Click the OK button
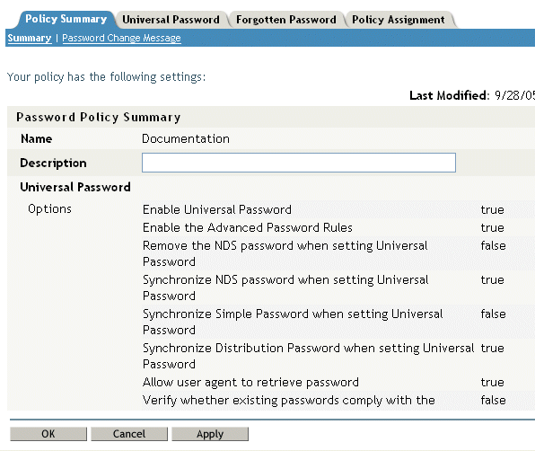Viewport: 535px width, 451px height. click(x=48, y=434)
